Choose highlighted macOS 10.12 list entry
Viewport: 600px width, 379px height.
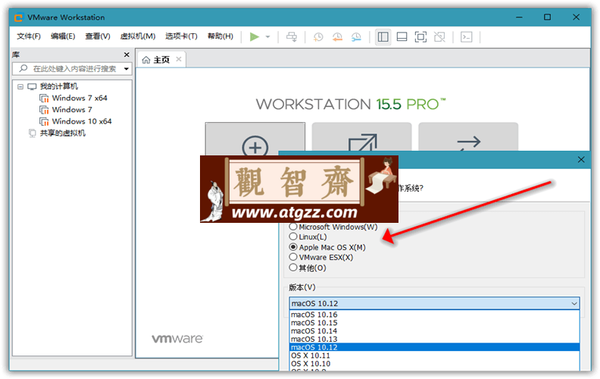click(x=434, y=347)
